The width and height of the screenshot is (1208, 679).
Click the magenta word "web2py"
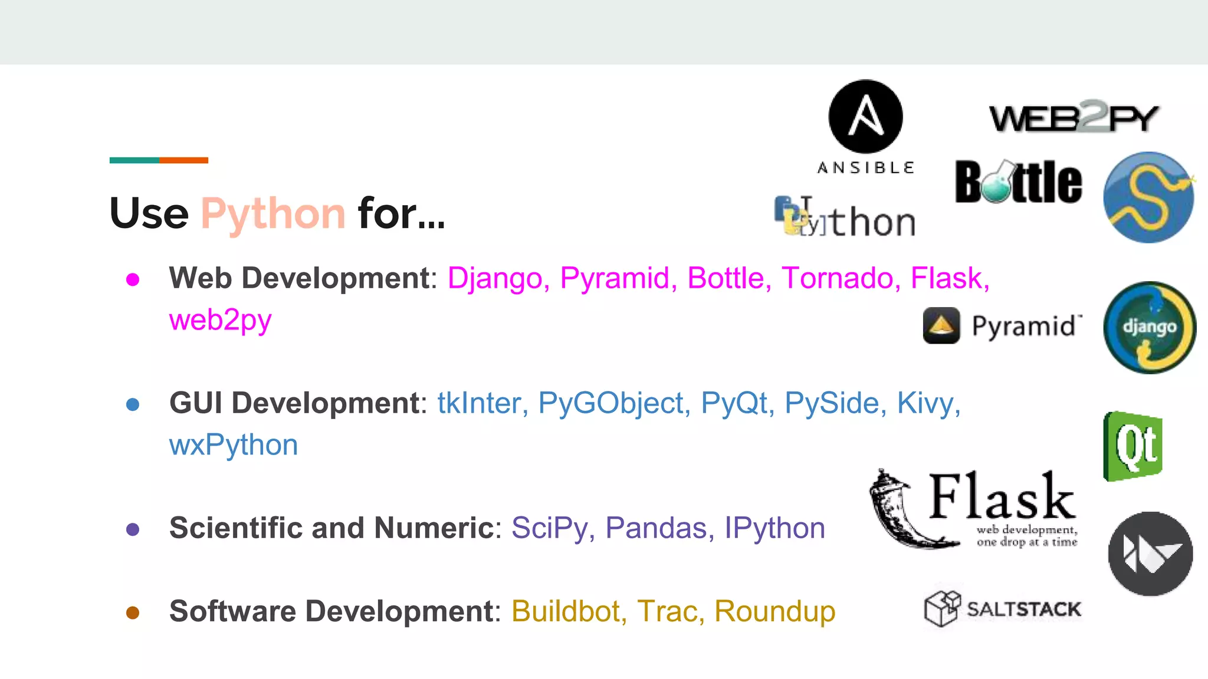220,321
